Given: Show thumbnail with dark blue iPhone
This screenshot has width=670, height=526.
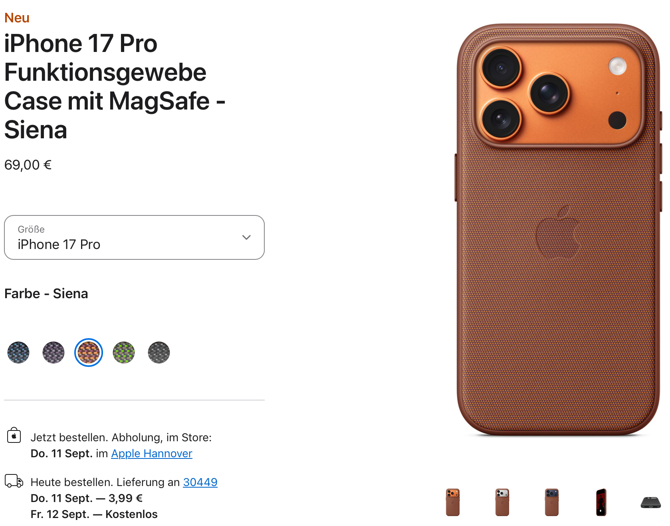Looking at the screenshot, I should (x=552, y=502).
